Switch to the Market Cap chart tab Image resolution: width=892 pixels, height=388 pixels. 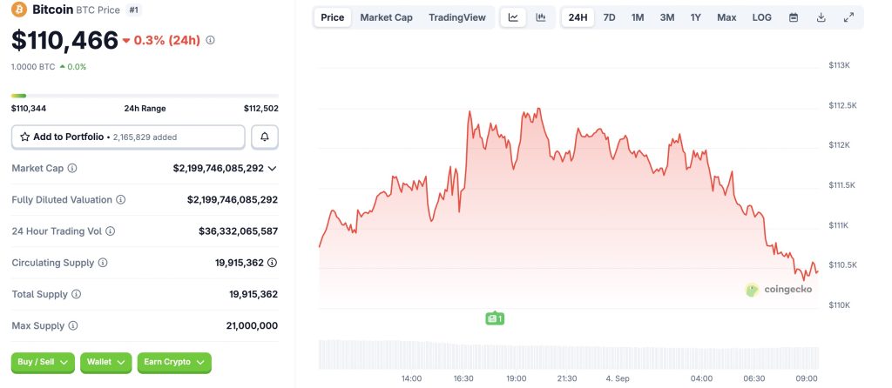coord(386,17)
